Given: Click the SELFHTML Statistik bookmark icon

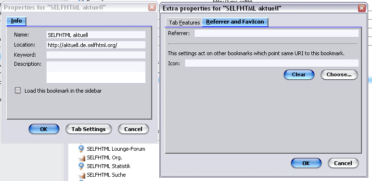Looking at the screenshot, I should (x=81, y=166).
